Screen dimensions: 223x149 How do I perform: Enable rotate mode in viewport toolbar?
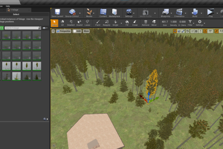[179, 31]
